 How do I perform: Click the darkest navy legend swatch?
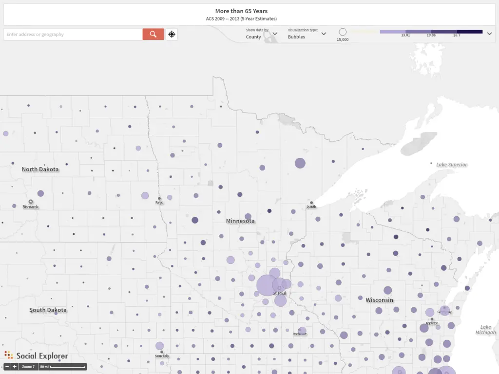(x=469, y=32)
